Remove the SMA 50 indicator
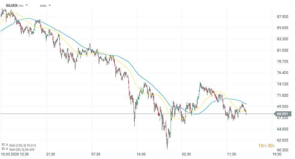Screen dimensions: 295x159 (x=7, y=149)
